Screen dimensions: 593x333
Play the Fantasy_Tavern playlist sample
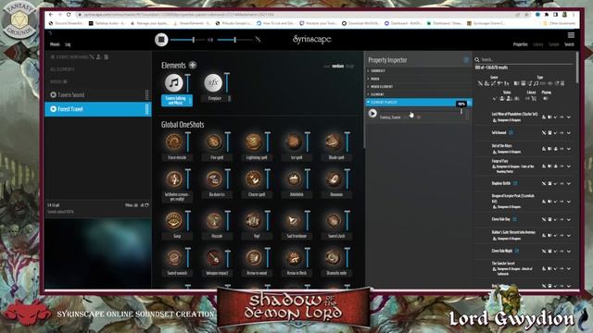[372, 113]
